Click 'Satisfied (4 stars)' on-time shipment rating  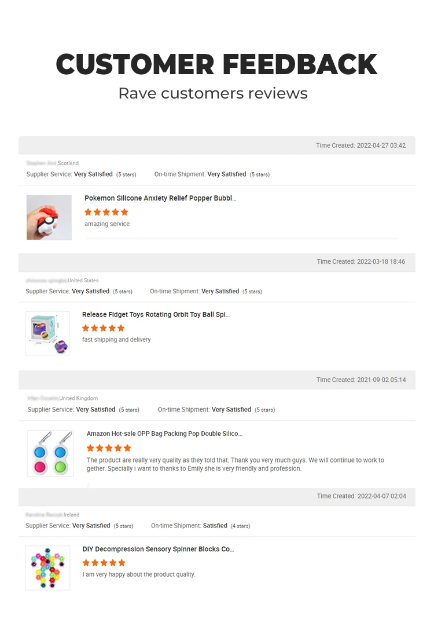point(226,526)
